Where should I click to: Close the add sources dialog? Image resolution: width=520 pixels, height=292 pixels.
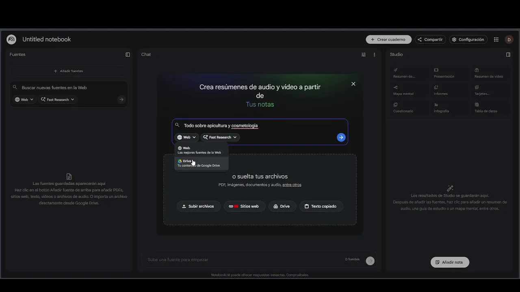pos(353,84)
